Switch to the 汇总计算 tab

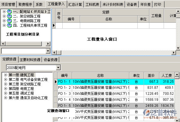[76, 5]
